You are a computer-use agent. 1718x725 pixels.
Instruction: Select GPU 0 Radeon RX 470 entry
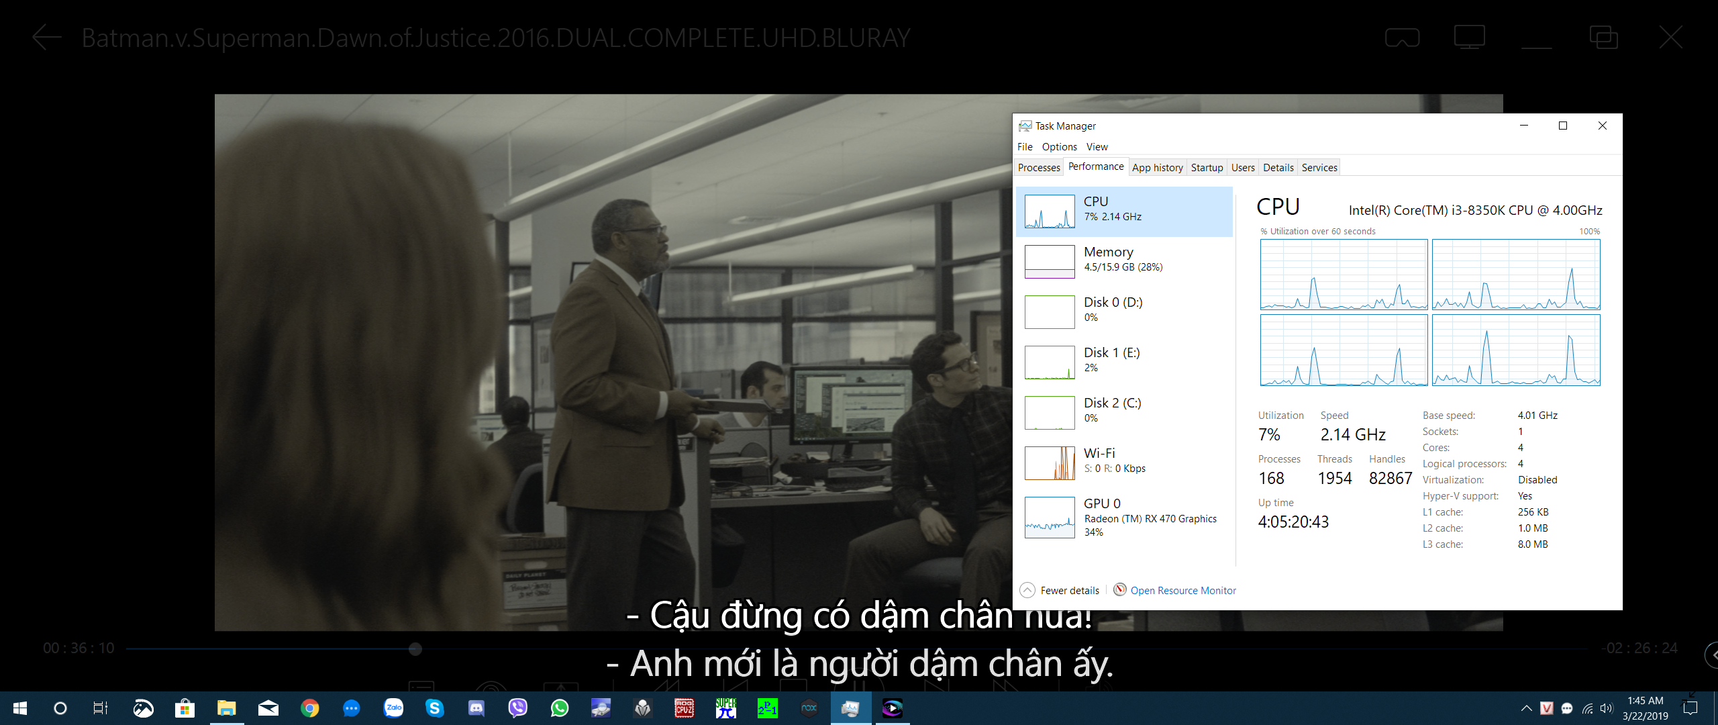coord(1125,518)
